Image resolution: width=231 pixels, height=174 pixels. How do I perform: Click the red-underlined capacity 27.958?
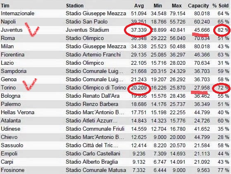202,88
